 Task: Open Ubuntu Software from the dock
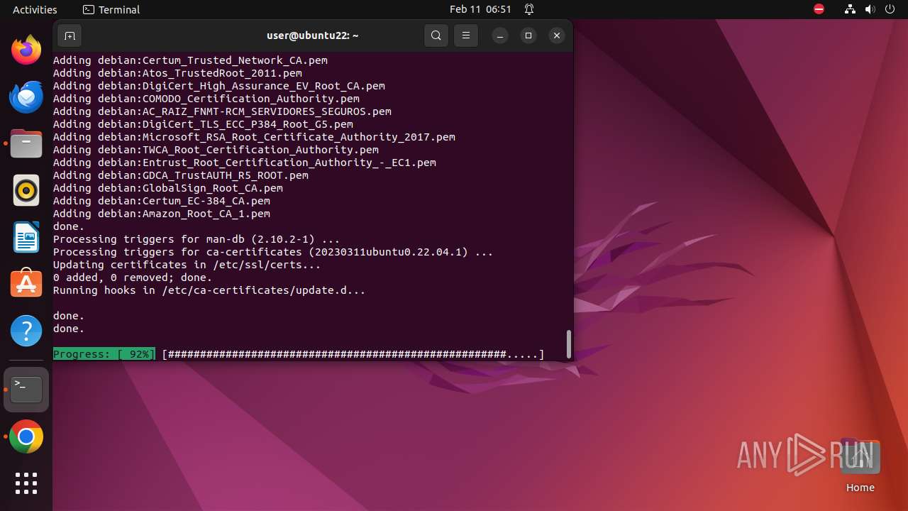click(26, 284)
